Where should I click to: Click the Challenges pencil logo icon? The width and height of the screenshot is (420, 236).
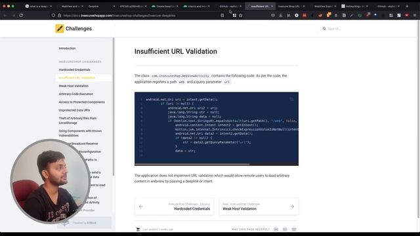60,28
